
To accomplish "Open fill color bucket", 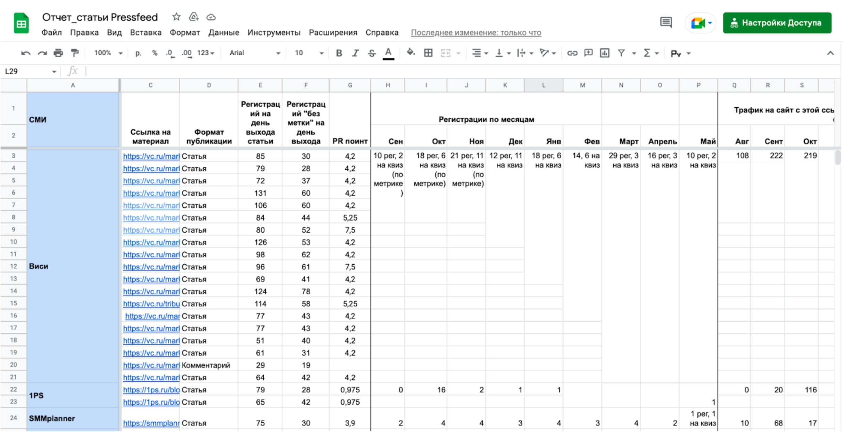I will coord(411,53).
